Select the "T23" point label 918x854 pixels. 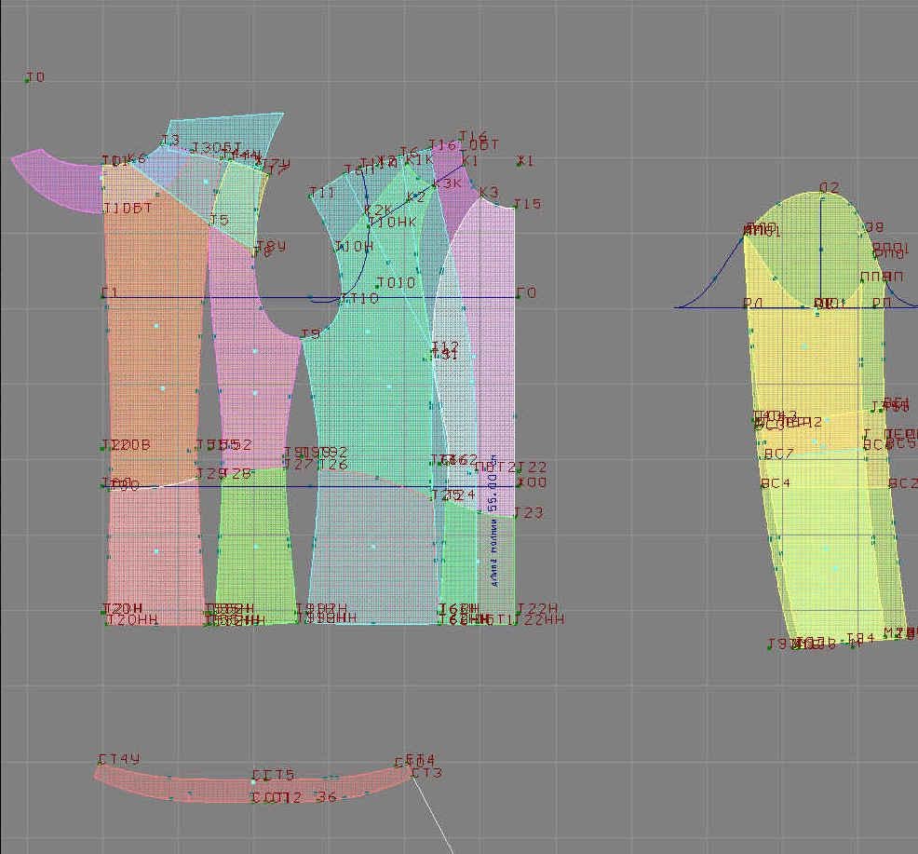coord(529,512)
